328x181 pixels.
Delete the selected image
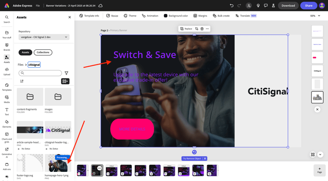pyautogui.click(x=202, y=29)
